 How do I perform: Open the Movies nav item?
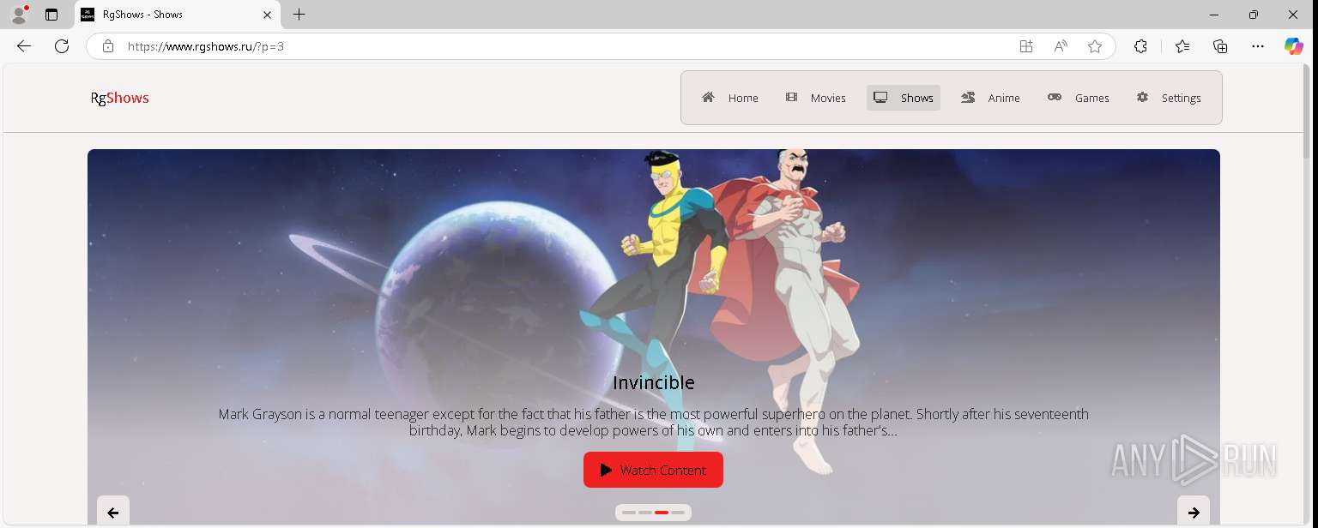816,98
